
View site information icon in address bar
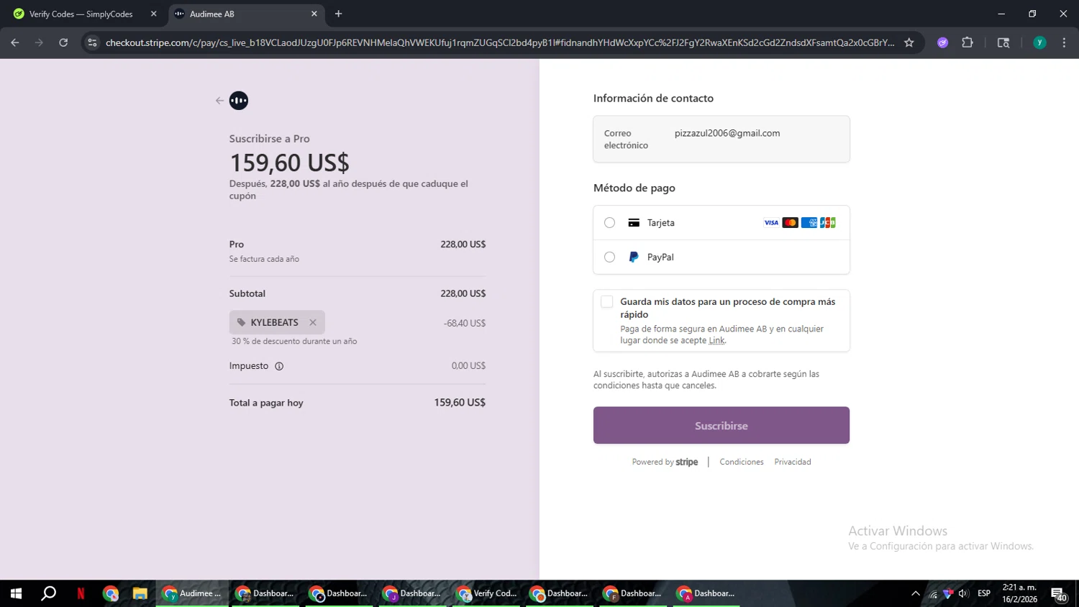(x=92, y=42)
